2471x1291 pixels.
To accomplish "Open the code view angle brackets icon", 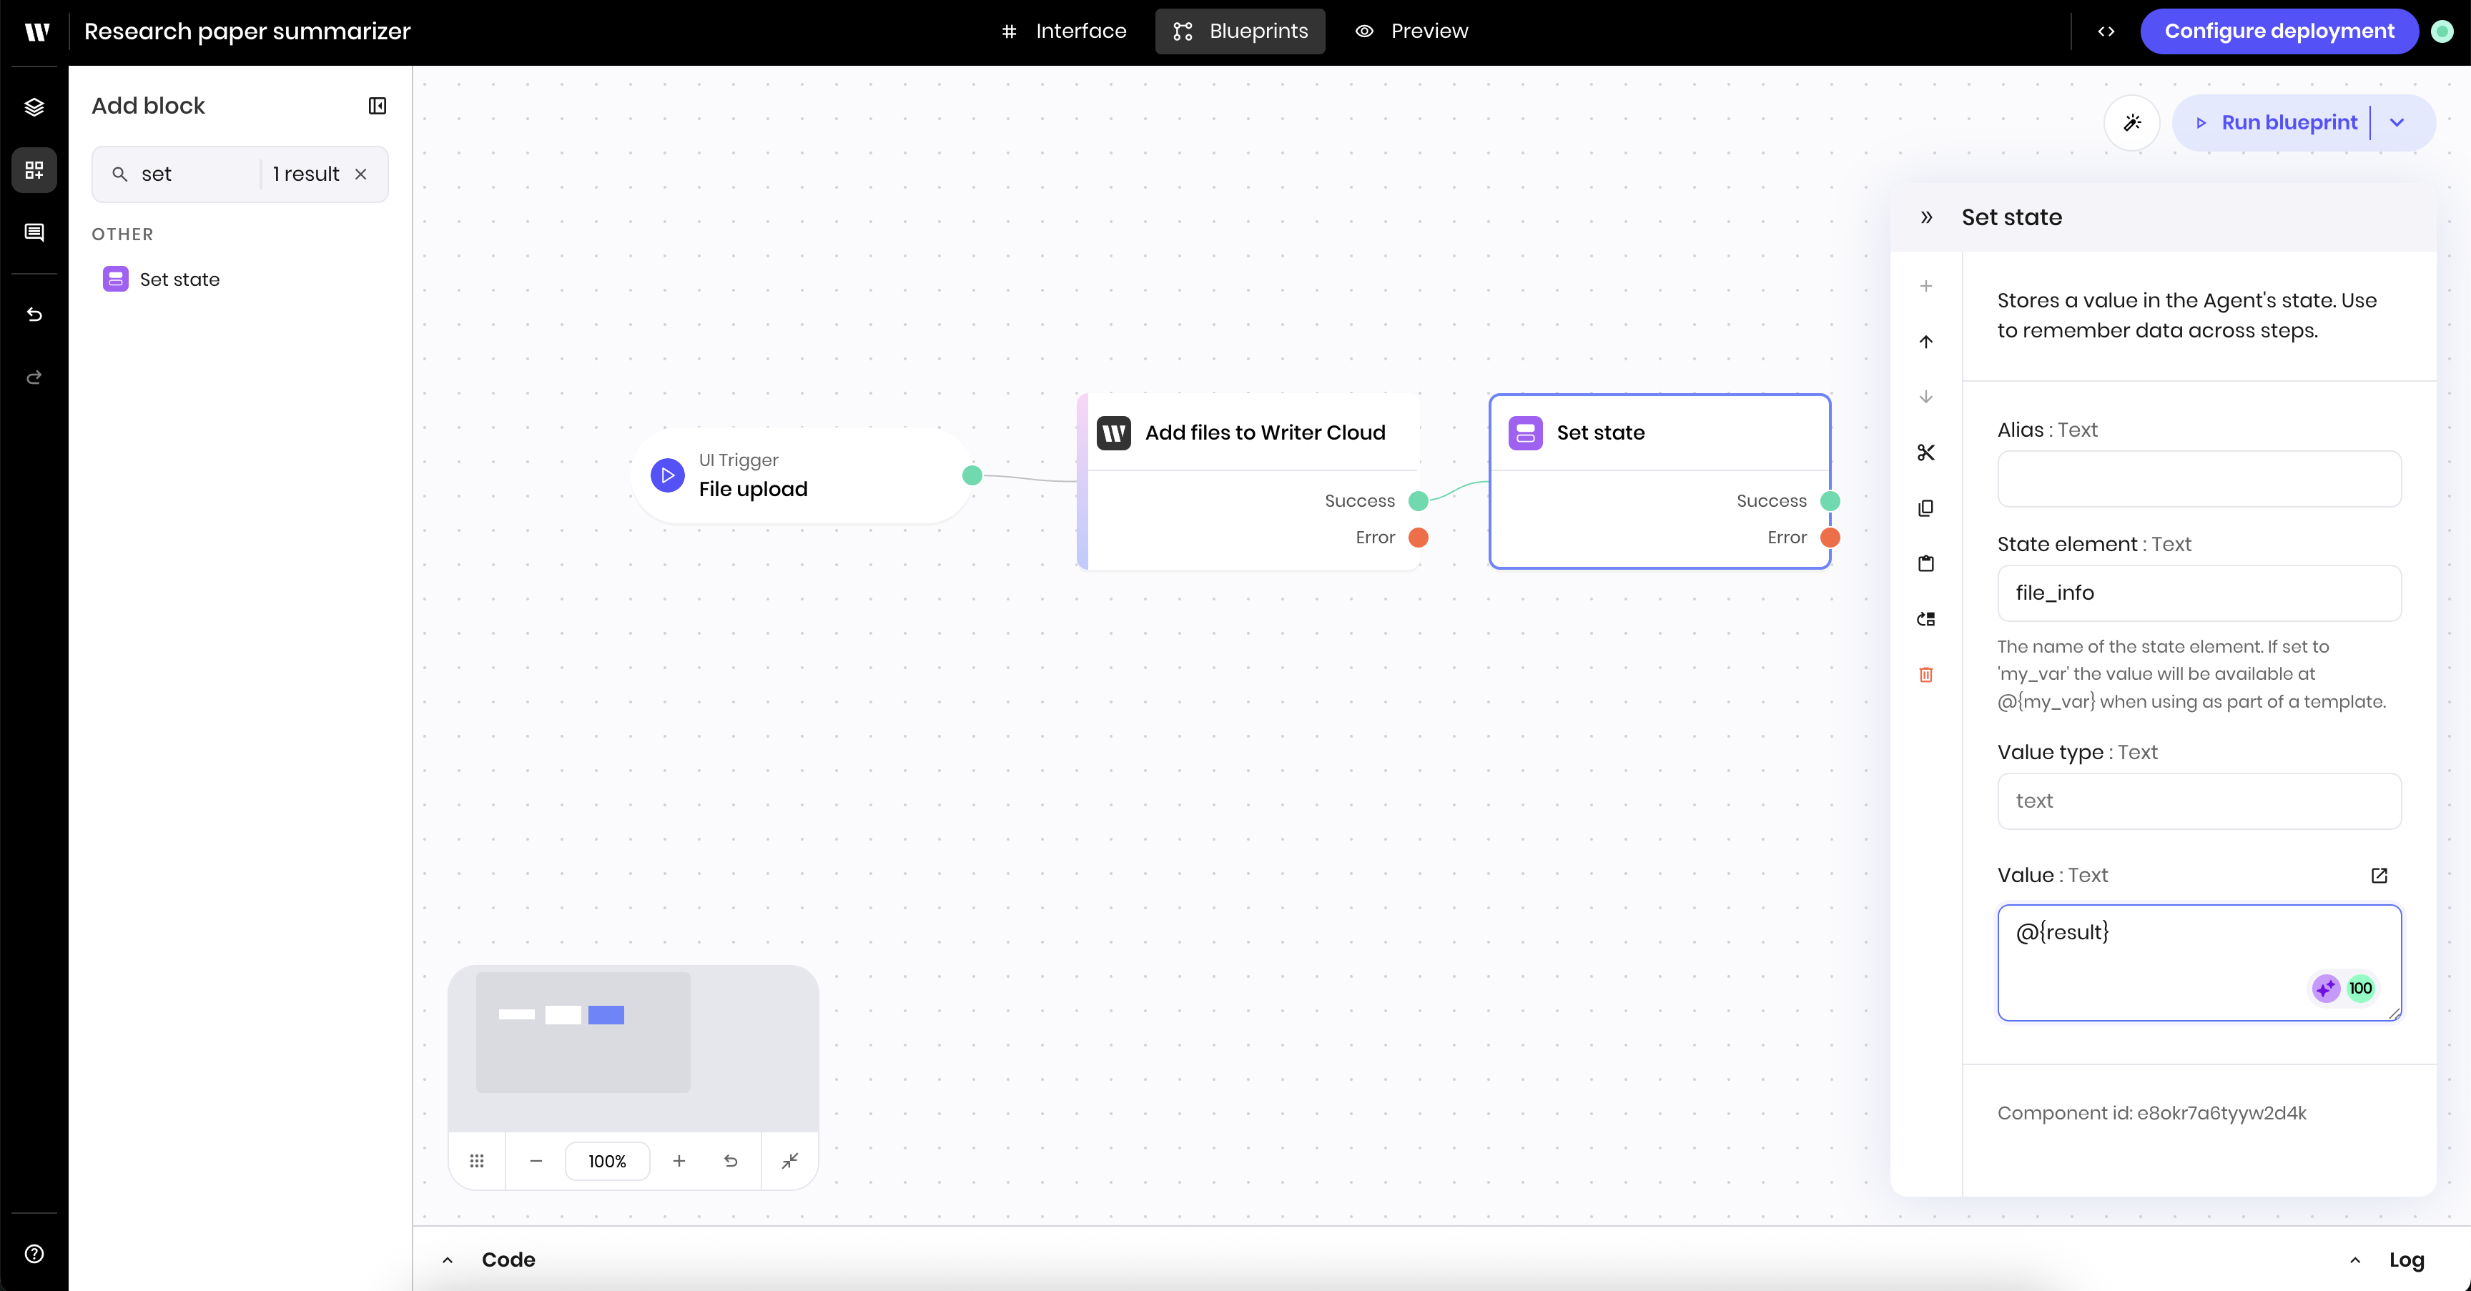I will [2106, 31].
